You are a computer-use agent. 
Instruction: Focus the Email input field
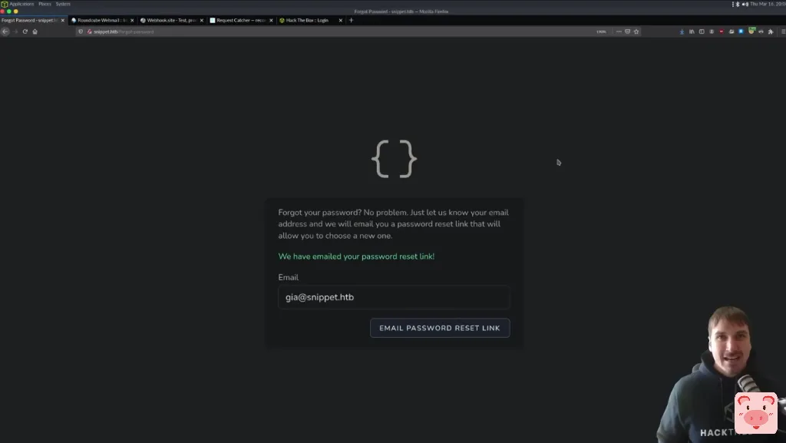394,297
